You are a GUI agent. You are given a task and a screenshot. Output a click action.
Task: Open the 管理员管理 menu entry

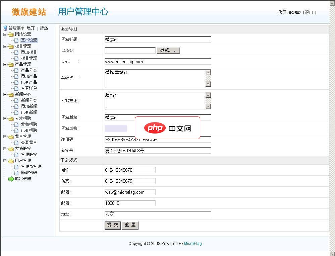click(31, 167)
